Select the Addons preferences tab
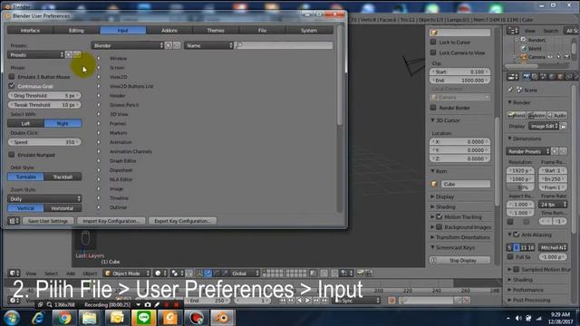Viewport: 580px width, 326px height. [169, 30]
